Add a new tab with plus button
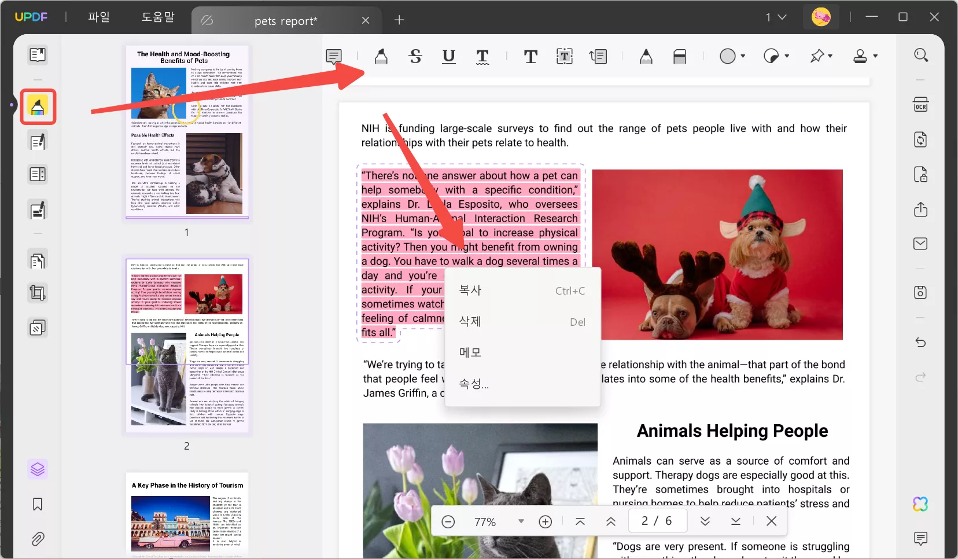 click(399, 20)
